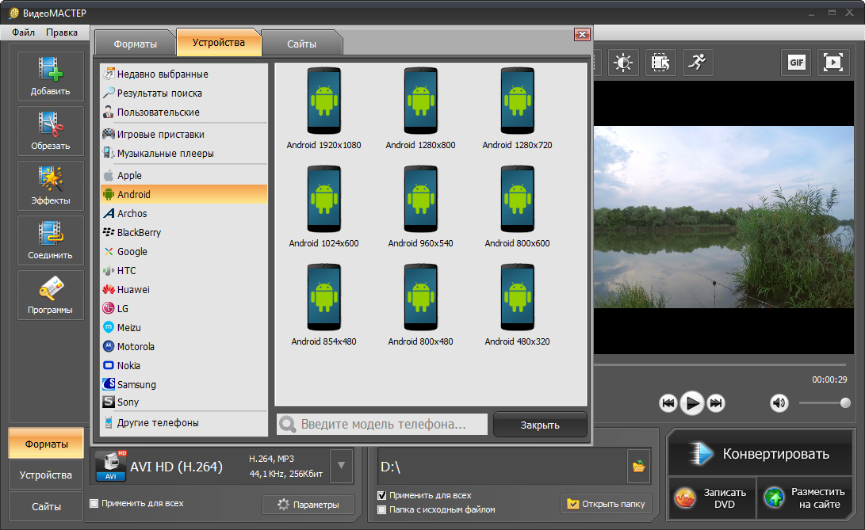Viewport: 865px width, 530px height.
Task: Switch preview to fullscreen mode
Action: click(x=833, y=63)
